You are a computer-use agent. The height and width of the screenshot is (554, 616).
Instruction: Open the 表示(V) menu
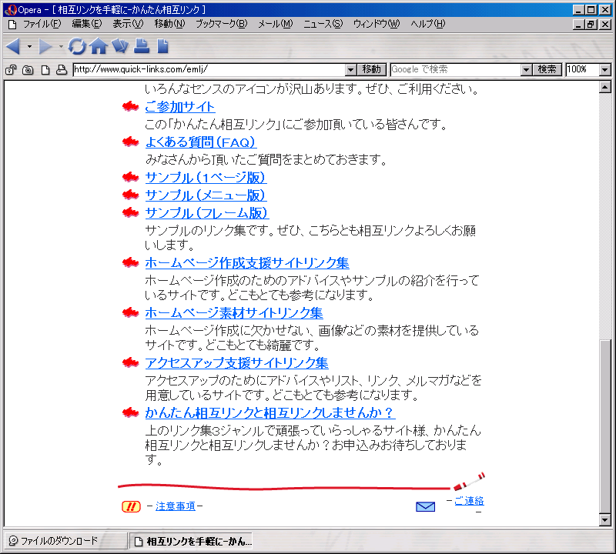click(x=128, y=25)
